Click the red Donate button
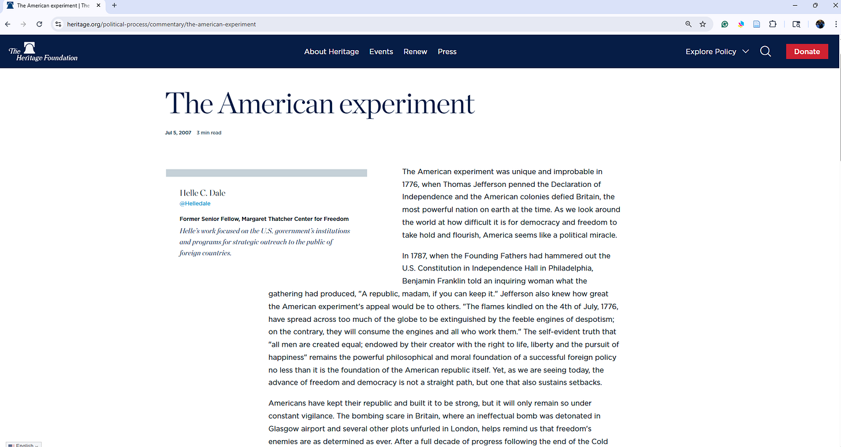Screen dimensions: 841x447 point(807,51)
